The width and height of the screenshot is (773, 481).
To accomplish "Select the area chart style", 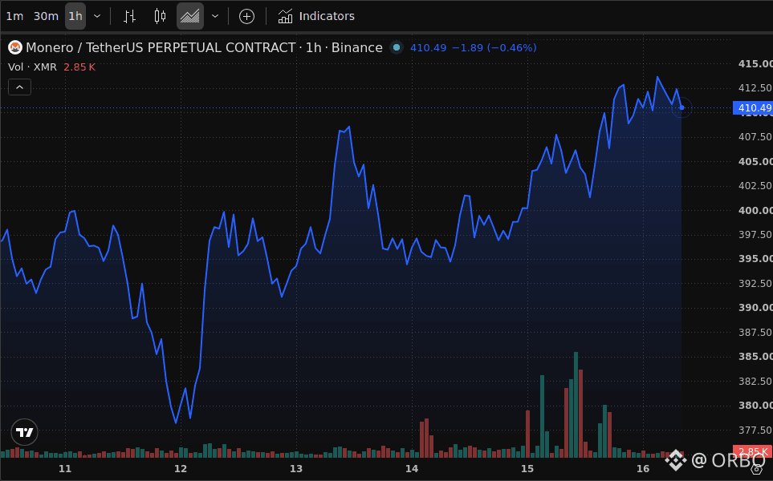I will (189, 16).
